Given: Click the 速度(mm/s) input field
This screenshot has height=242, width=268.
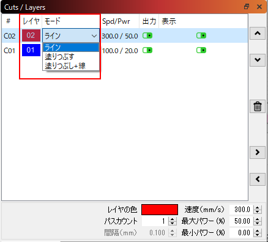Looking at the screenshot, I should click(x=241, y=210).
